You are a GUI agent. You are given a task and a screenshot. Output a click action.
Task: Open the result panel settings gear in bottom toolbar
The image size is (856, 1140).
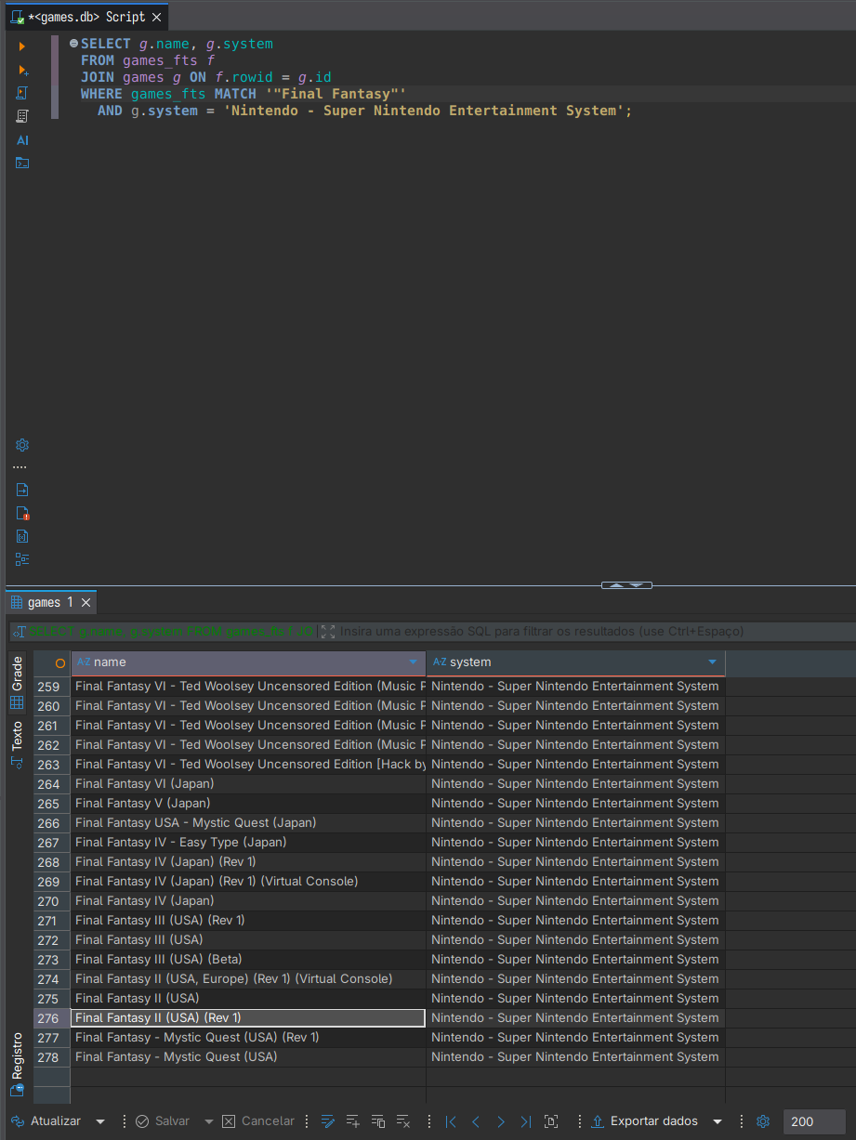(763, 1121)
